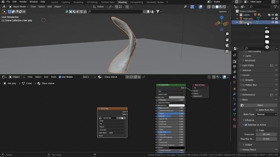Open the Render properties tab icon

(234, 61)
